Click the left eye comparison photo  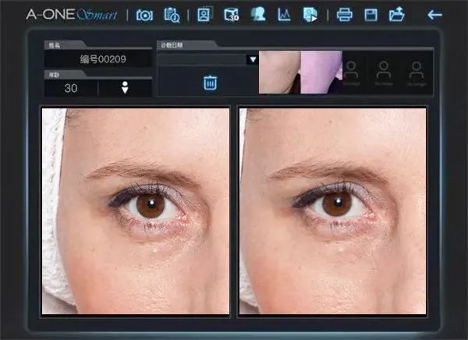coord(136,211)
